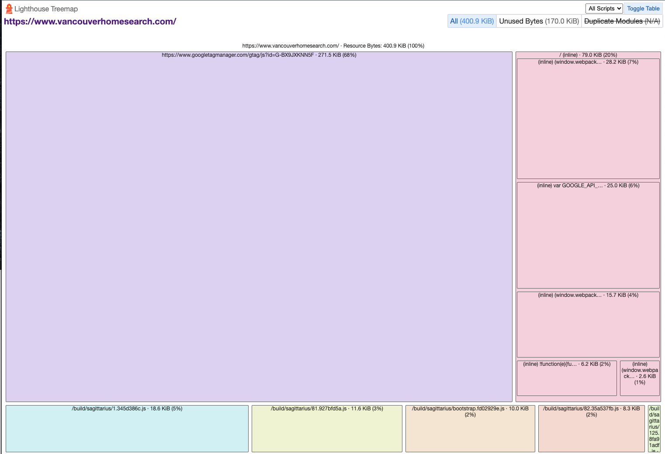Open the vancouverhomesearch.com URL link
665x454 pixels.
coord(90,21)
